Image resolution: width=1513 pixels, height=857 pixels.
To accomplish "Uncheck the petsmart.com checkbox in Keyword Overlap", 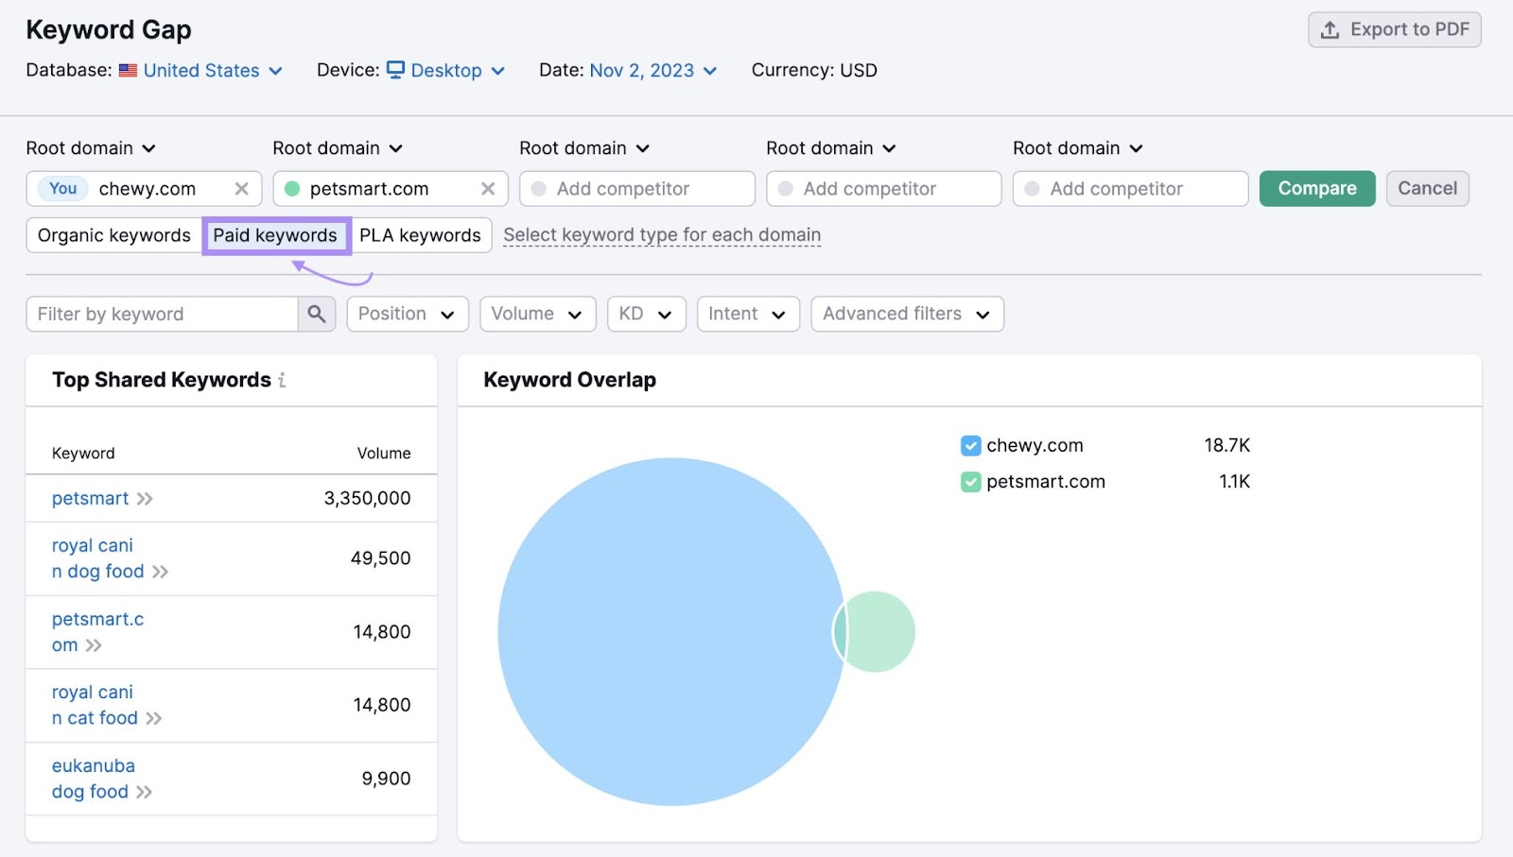I will click(x=970, y=482).
